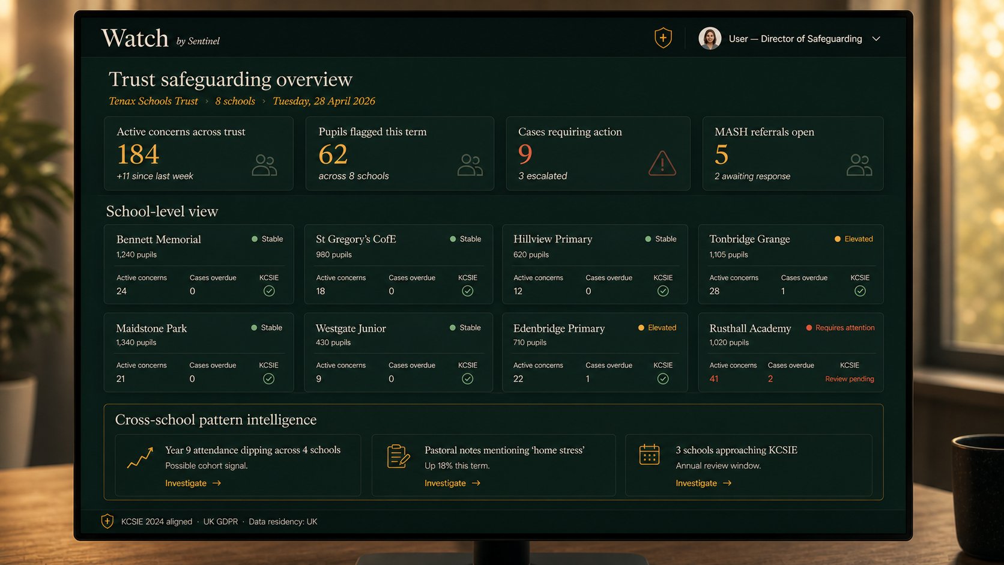Click trending chart icon for Year 9 attendance
Screen dimensions: 1004x565
[x=140, y=458]
